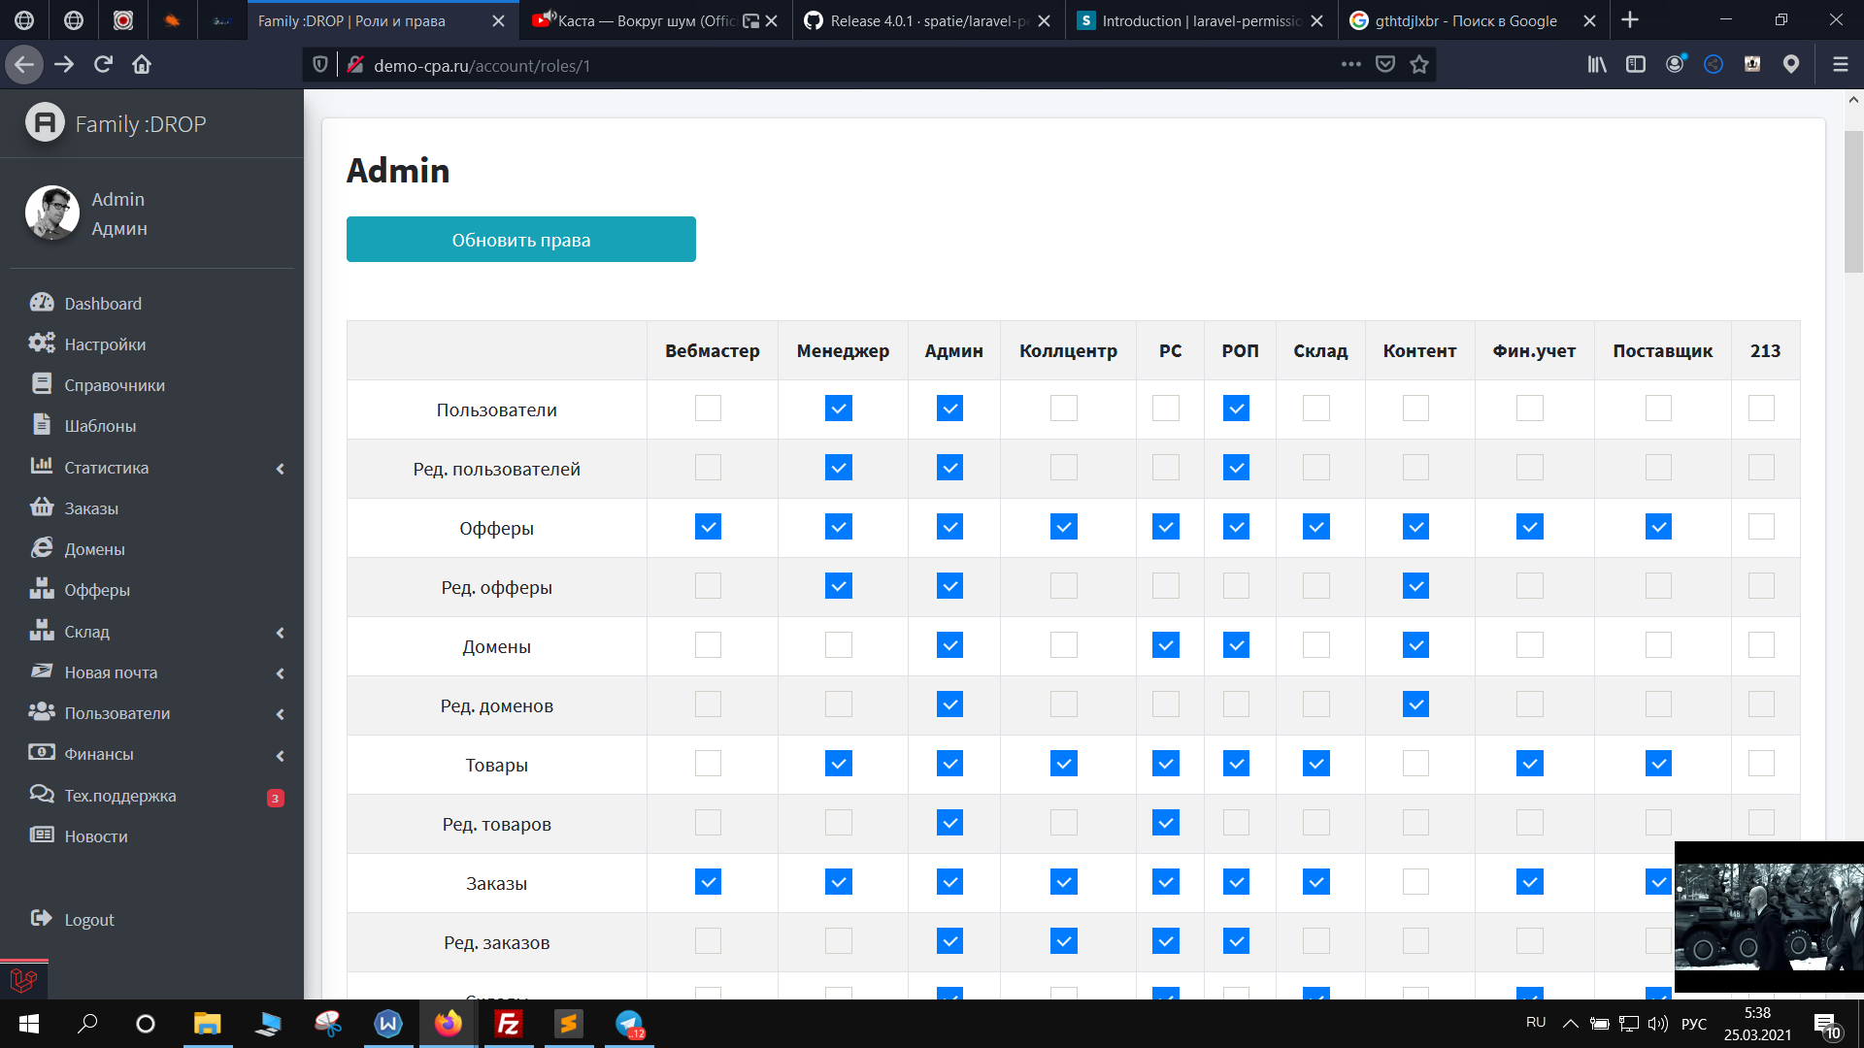The height and width of the screenshot is (1048, 1864).
Task: Enable Пользователи for Вебмастер
Action: (x=708, y=409)
